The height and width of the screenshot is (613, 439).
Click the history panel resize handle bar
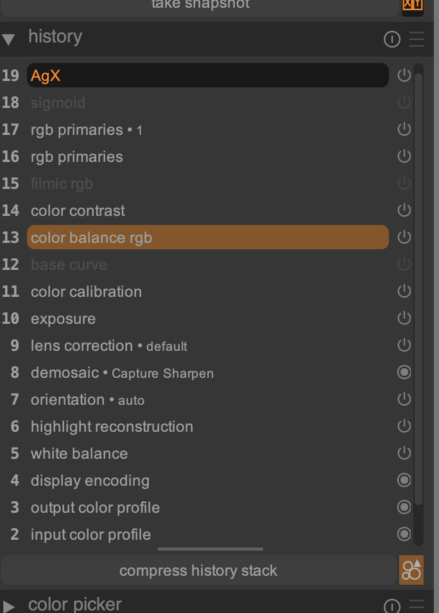tap(210, 549)
